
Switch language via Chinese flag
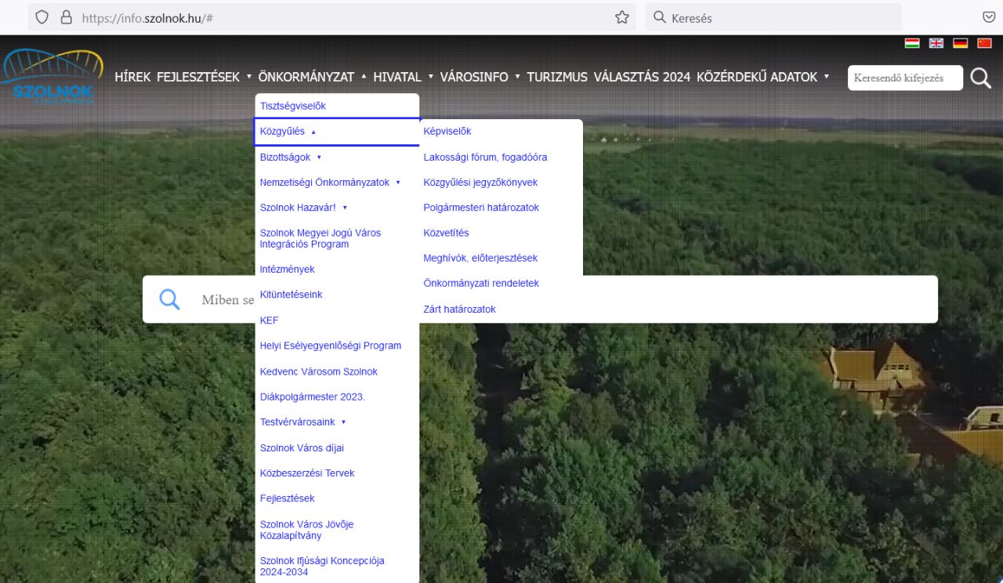[x=985, y=43]
